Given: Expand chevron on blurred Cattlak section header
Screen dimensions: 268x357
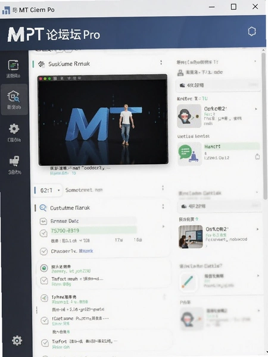Looking at the screenshot, I should click(x=257, y=192).
